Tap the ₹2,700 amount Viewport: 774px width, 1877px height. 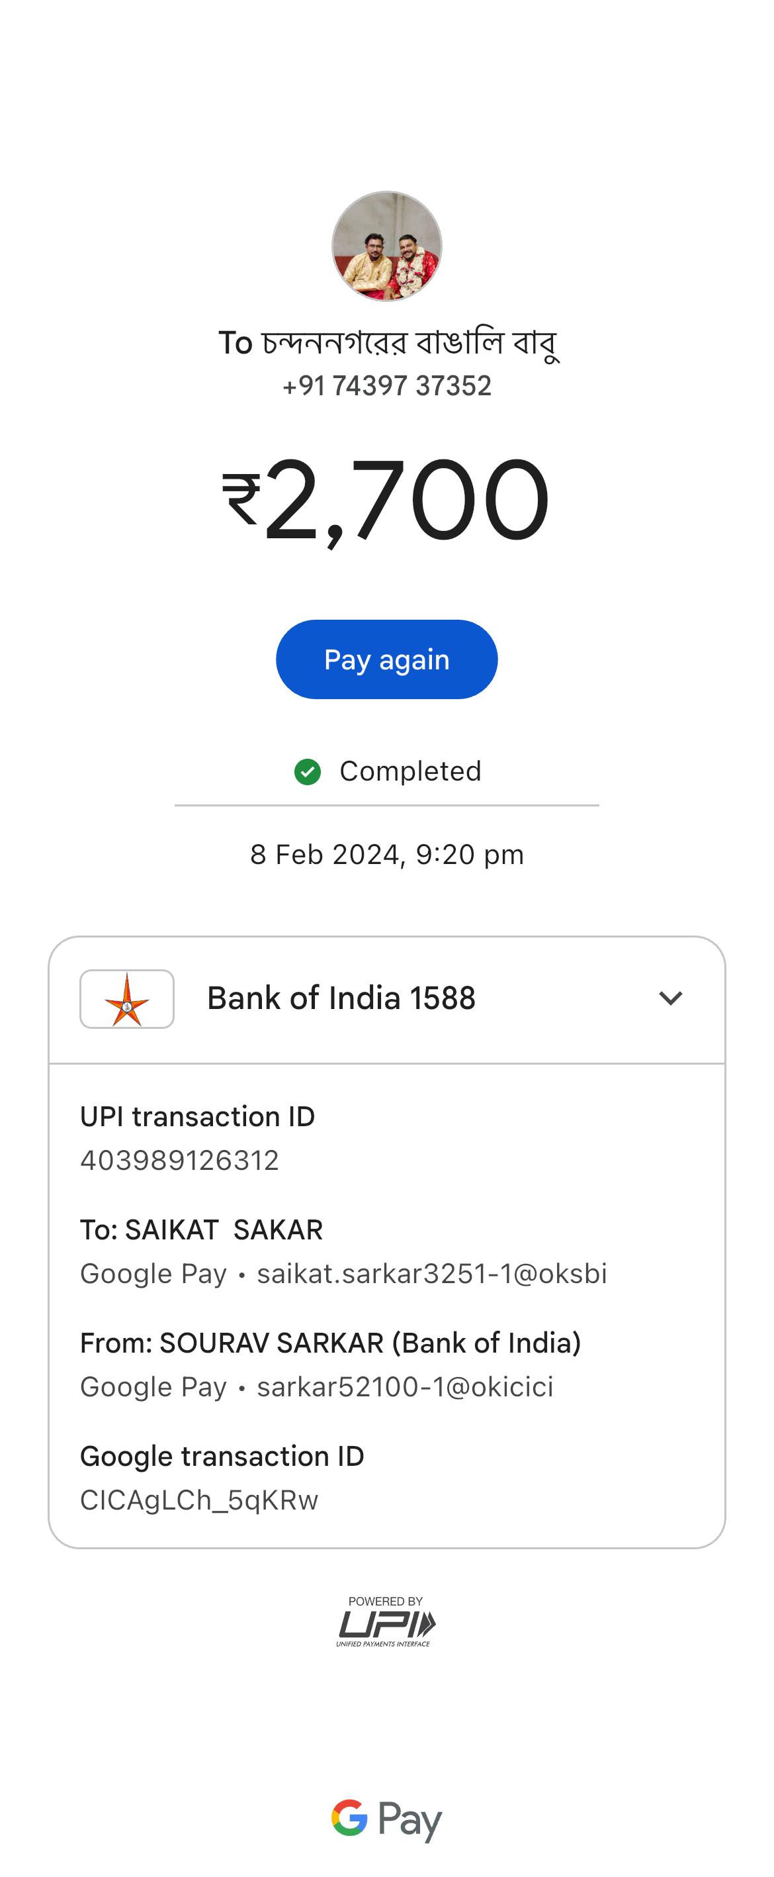[x=386, y=500]
